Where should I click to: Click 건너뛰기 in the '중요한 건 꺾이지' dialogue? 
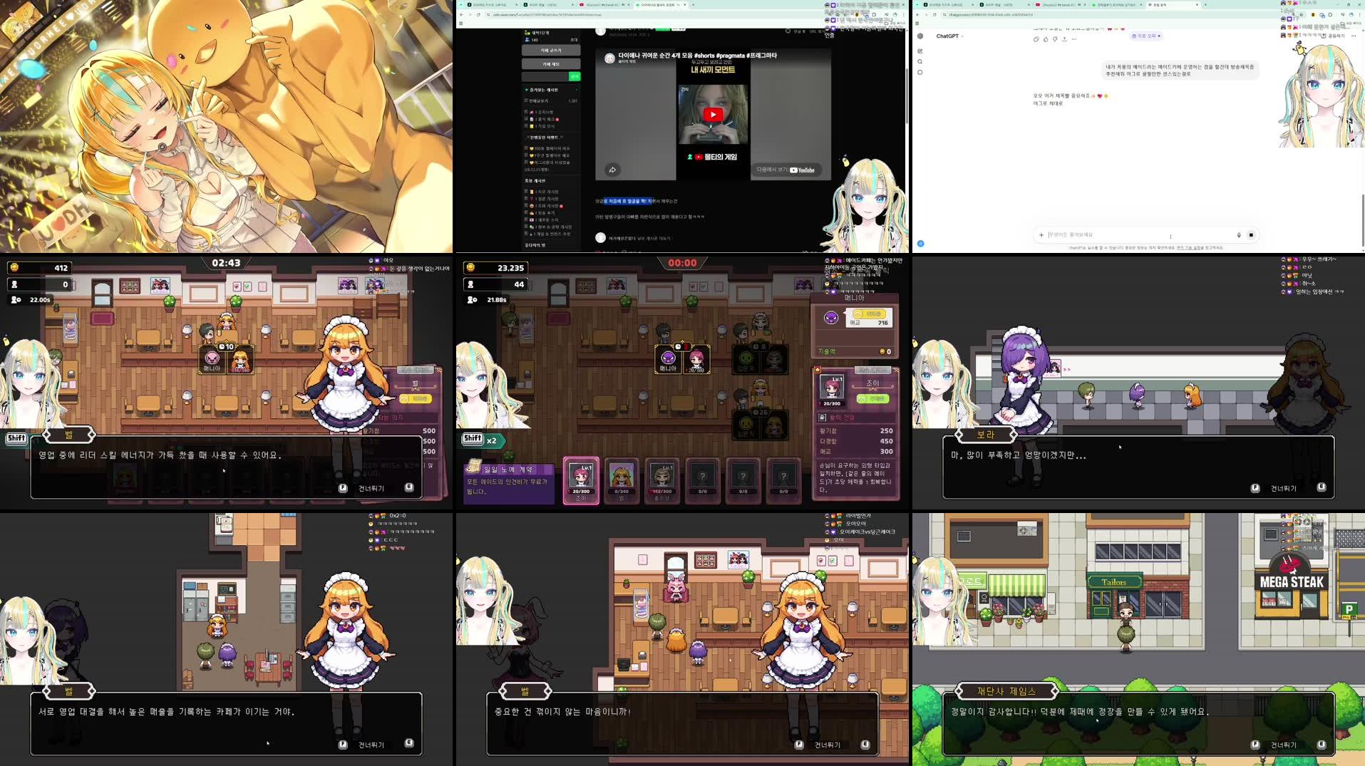(827, 745)
